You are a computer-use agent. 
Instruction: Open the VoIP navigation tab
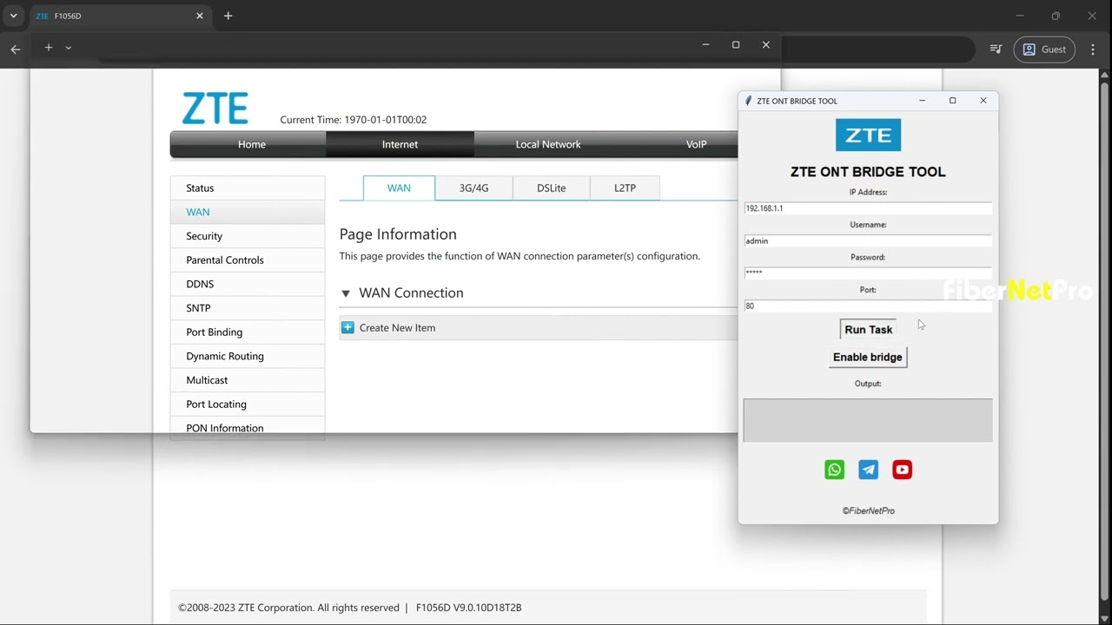coord(696,144)
